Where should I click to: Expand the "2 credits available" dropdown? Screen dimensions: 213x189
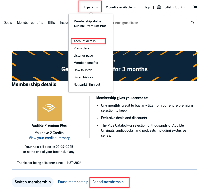pos(121,7)
